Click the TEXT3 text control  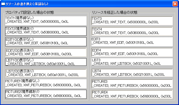132,20
